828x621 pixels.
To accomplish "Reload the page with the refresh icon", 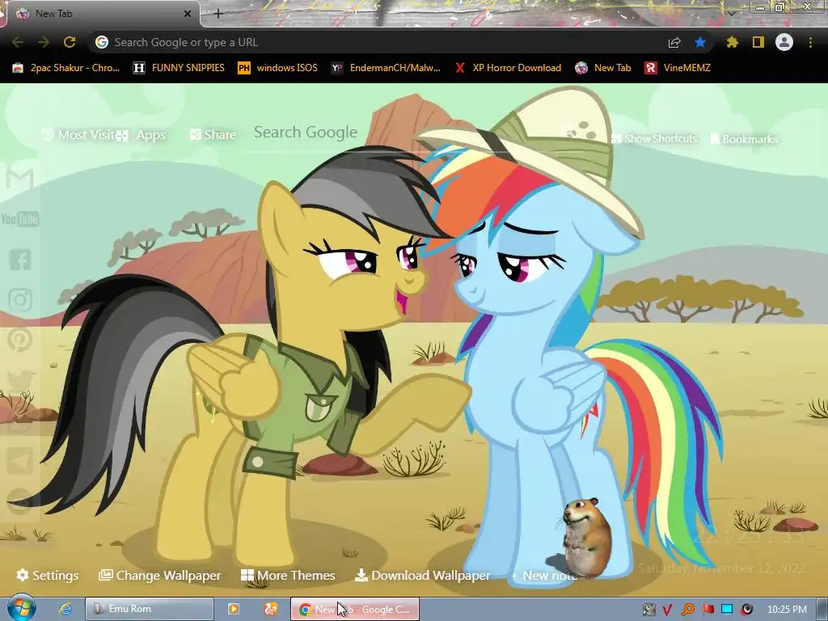I will point(70,42).
